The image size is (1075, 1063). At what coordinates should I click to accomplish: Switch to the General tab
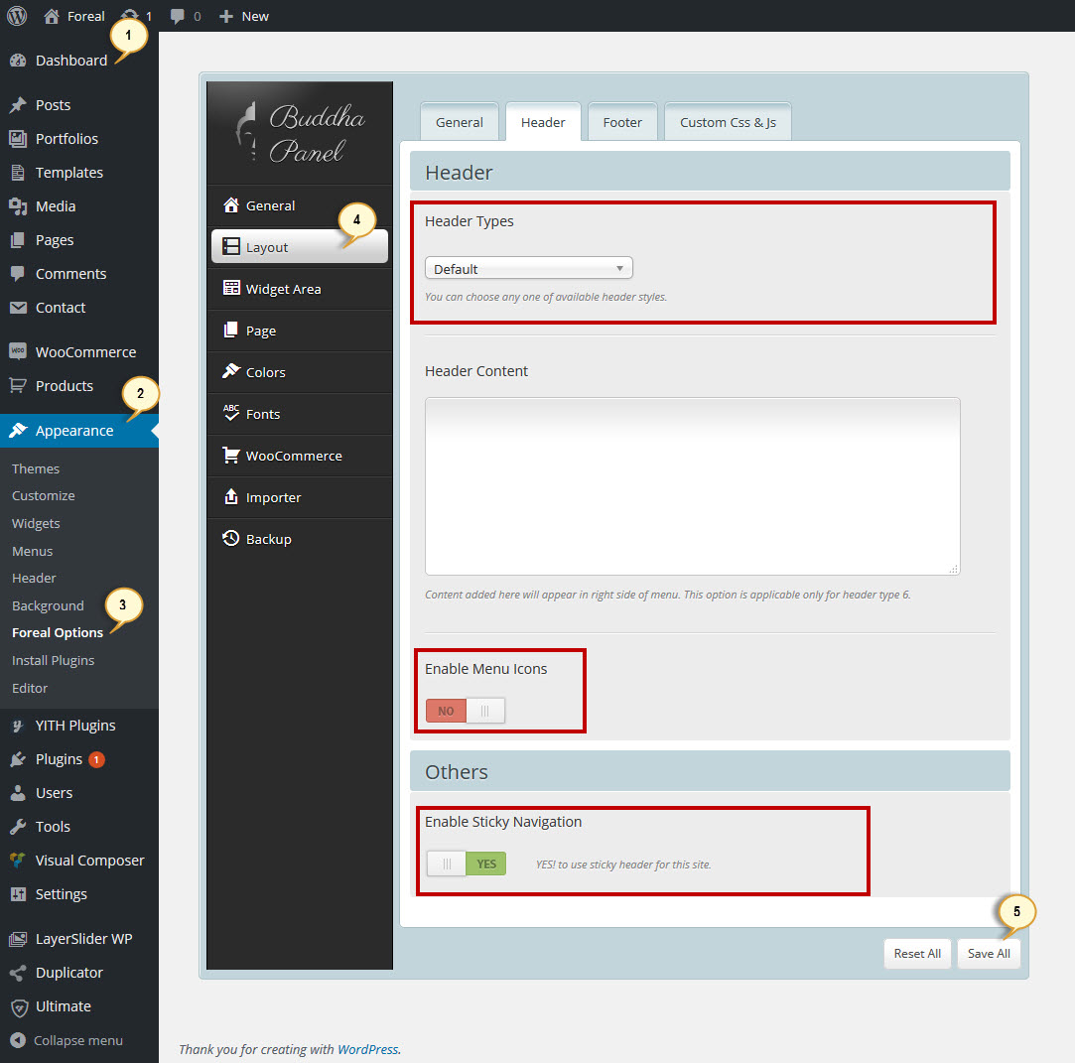[x=460, y=122]
